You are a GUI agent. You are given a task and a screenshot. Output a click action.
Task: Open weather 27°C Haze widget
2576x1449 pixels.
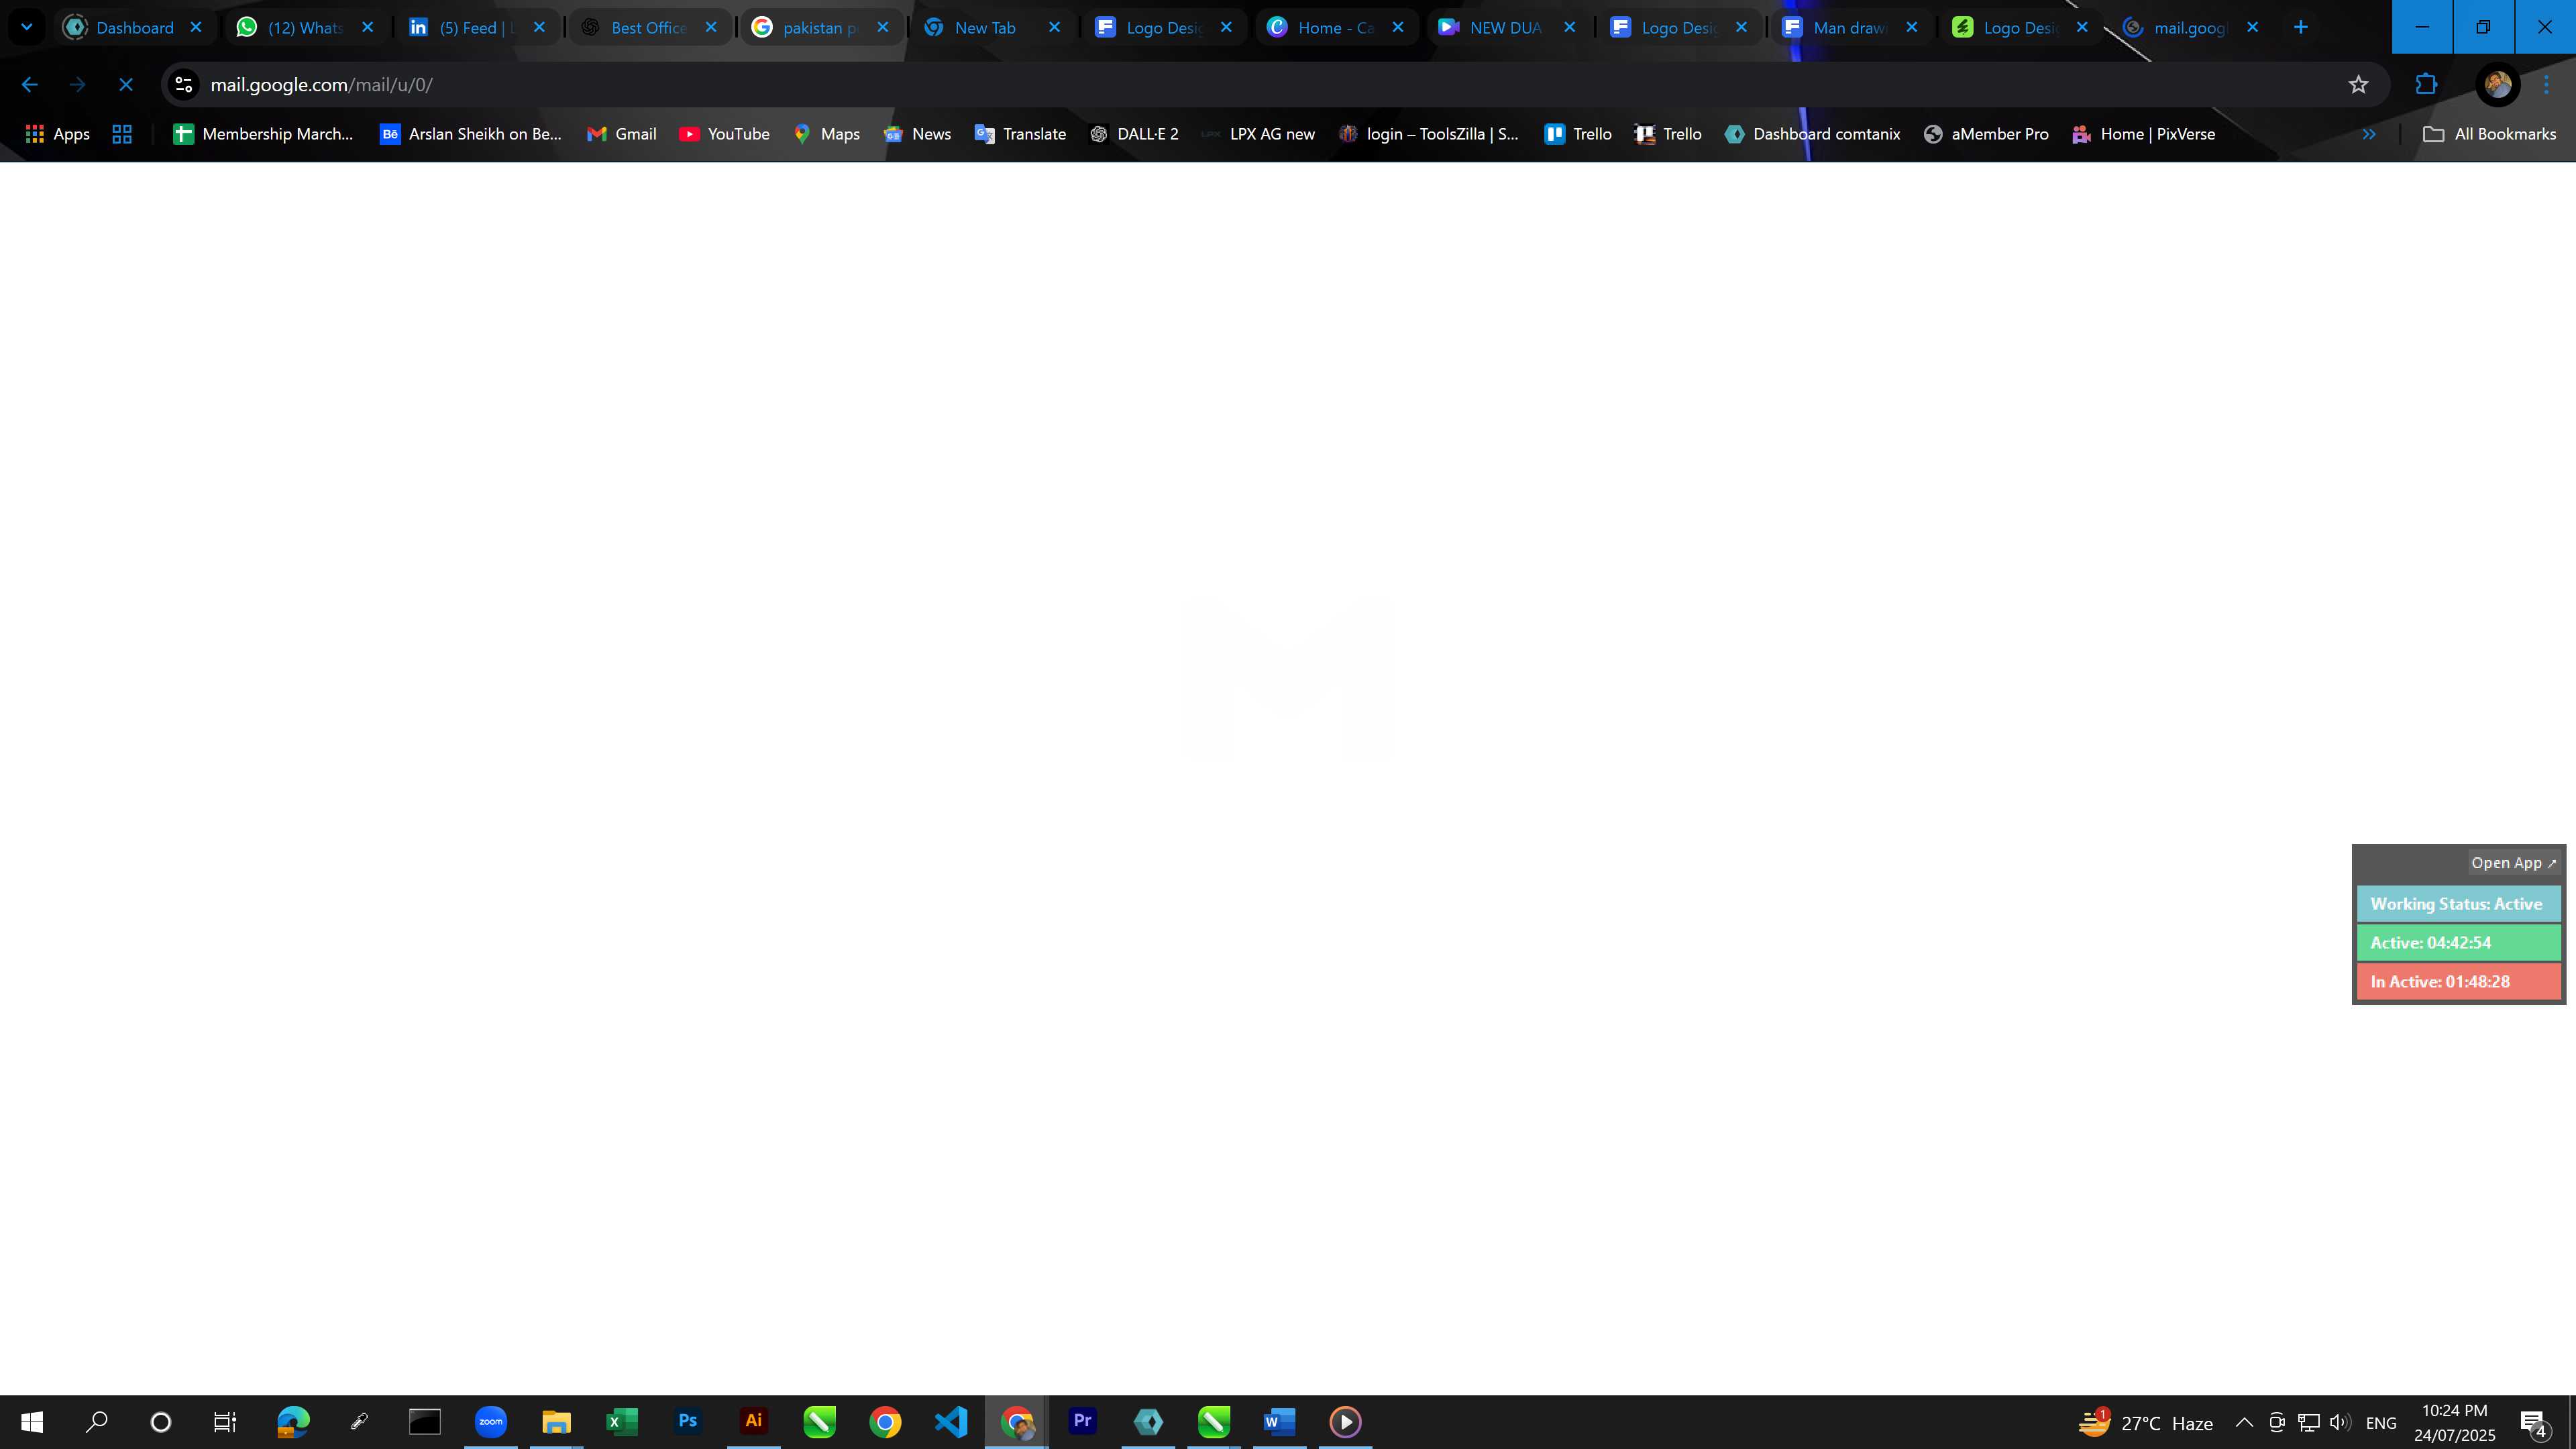(x=2145, y=1422)
